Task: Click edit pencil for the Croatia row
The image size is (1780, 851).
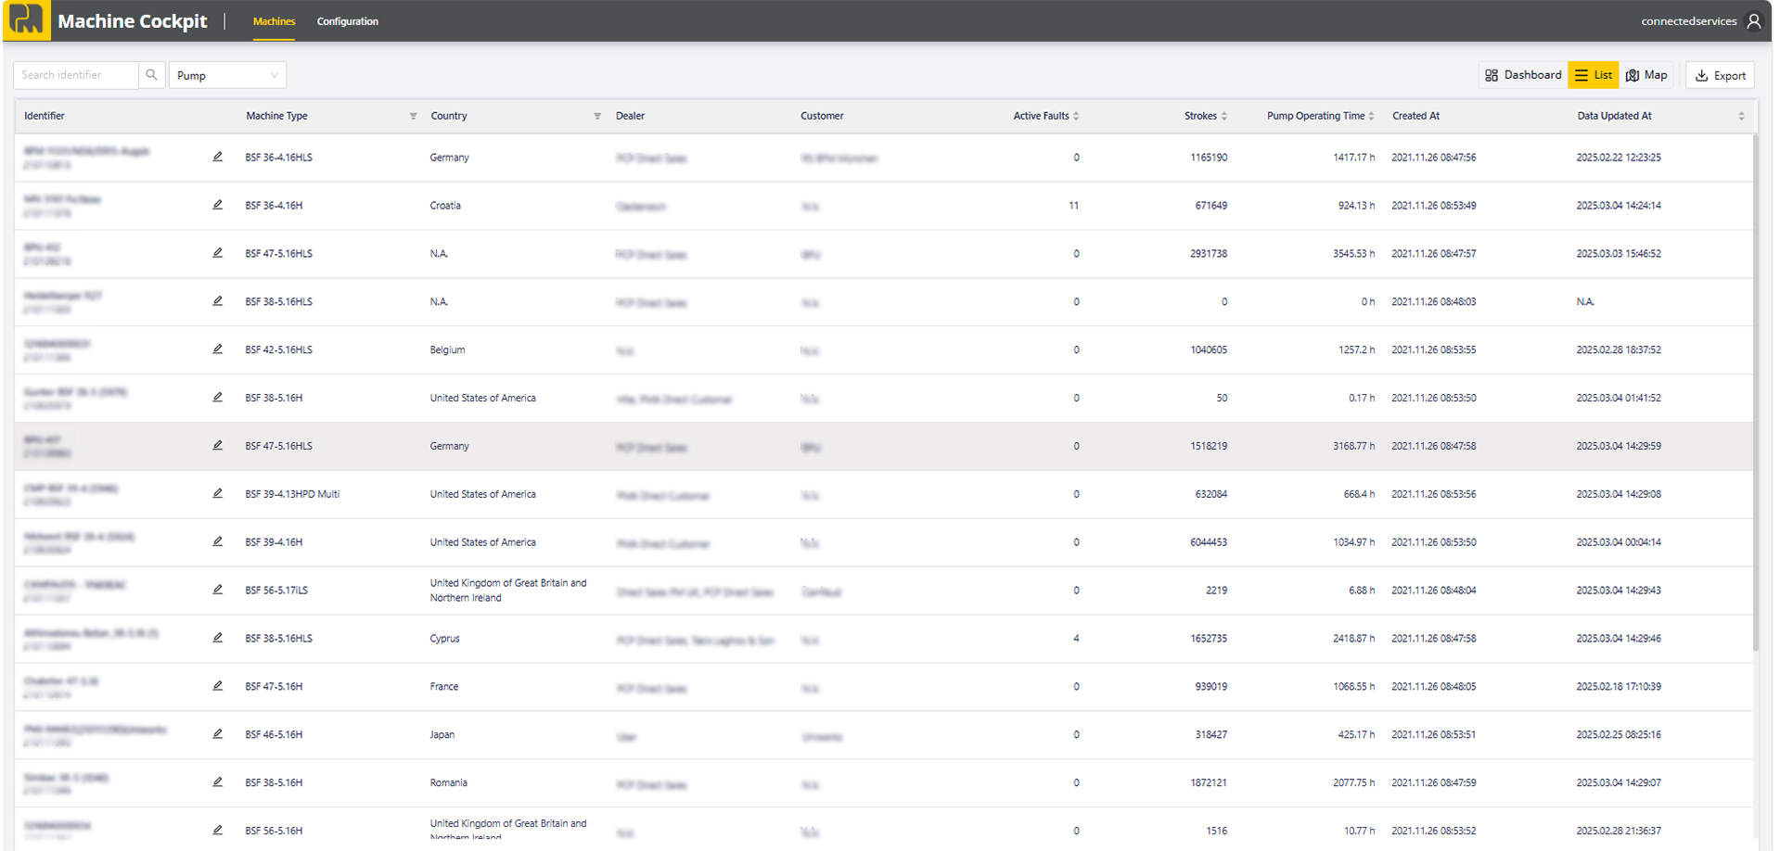Action: pyautogui.click(x=217, y=205)
